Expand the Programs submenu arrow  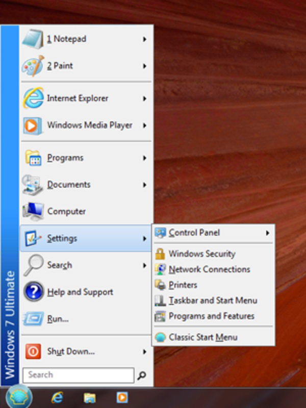(x=144, y=158)
